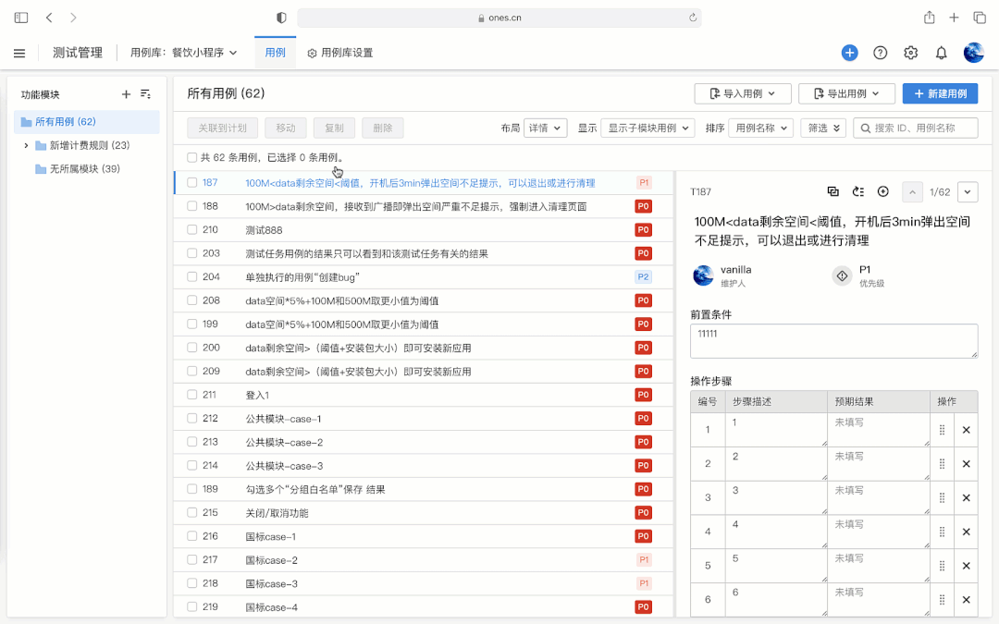Open case 公共模块-case-1

(x=284, y=419)
